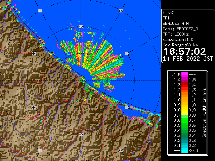
Task: Click the '40' range label east-northeast over the sea
Action: 127,54
